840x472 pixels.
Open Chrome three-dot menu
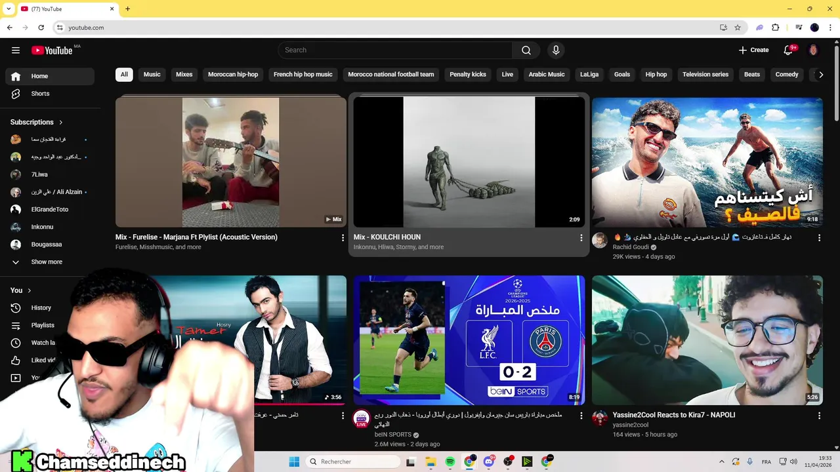(x=829, y=28)
